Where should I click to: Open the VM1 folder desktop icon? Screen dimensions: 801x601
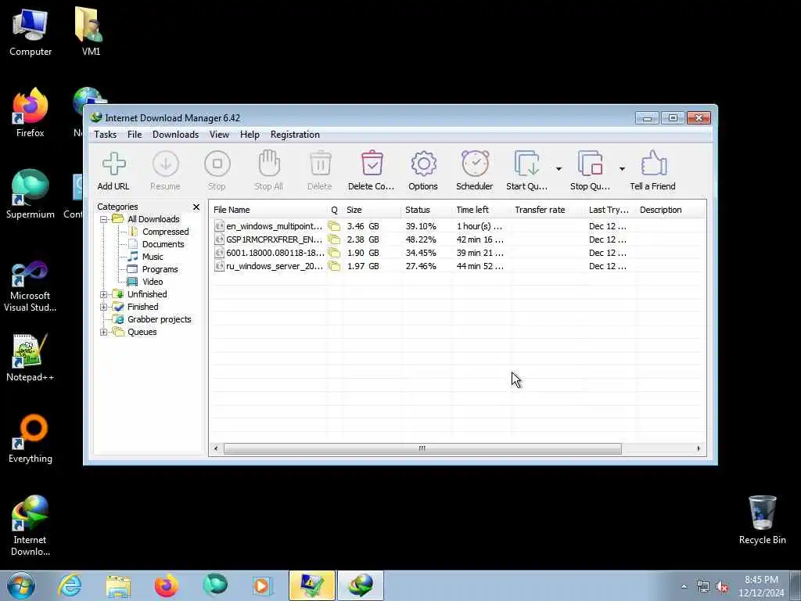(91, 31)
